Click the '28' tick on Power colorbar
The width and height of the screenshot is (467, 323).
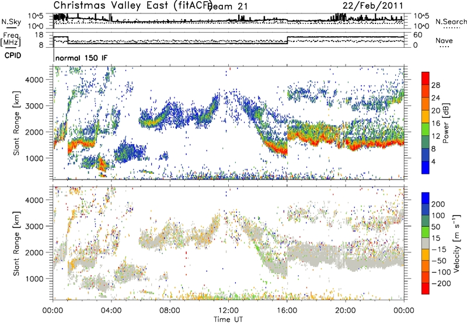435,85
